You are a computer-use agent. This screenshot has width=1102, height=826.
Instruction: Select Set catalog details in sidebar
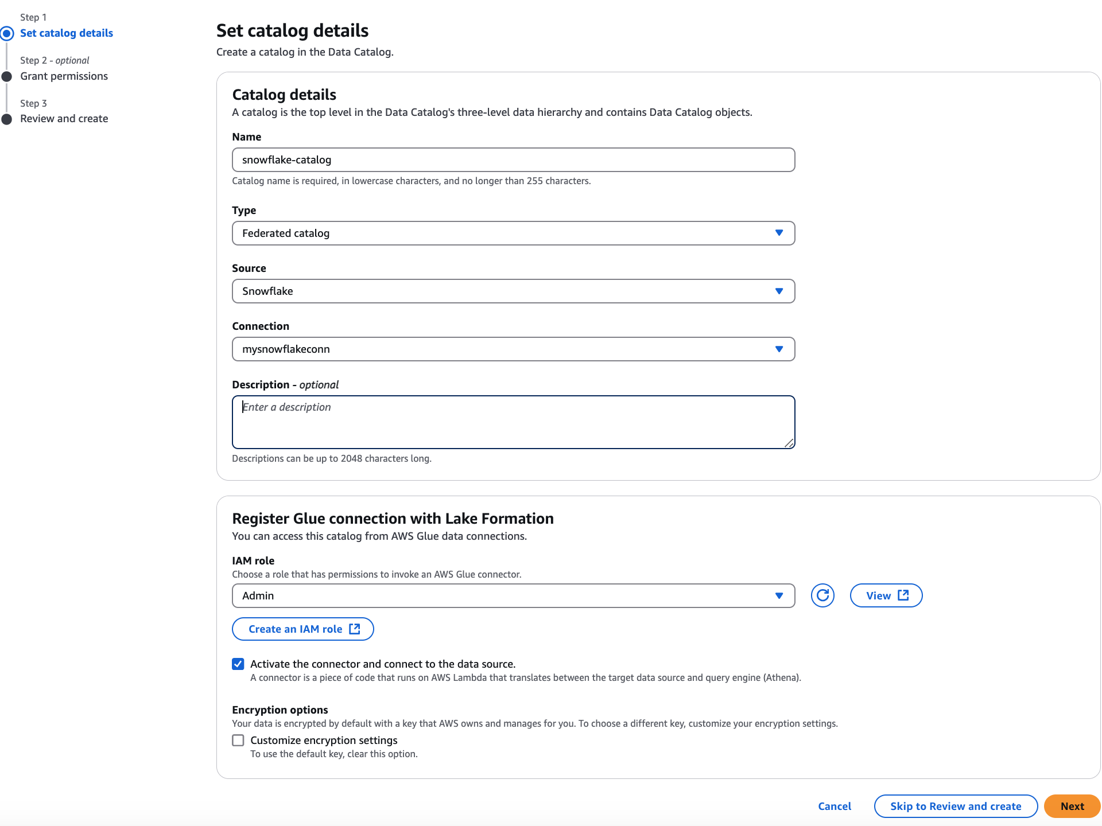click(67, 33)
